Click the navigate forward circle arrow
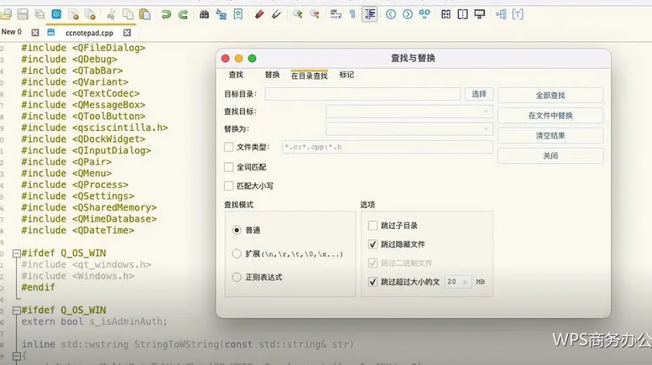 (408, 14)
